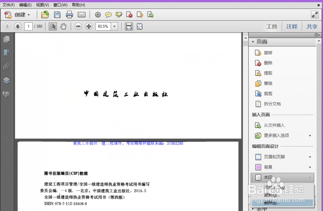Expand 更多插入选项 dropdown

click(x=310, y=135)
